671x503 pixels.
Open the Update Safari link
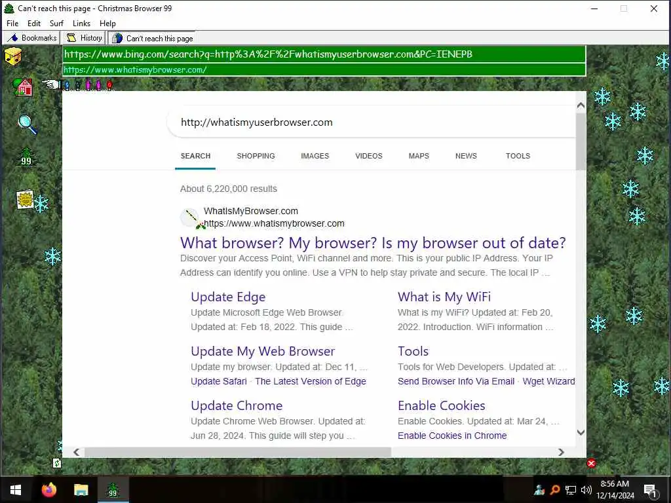tap(219, 381)
